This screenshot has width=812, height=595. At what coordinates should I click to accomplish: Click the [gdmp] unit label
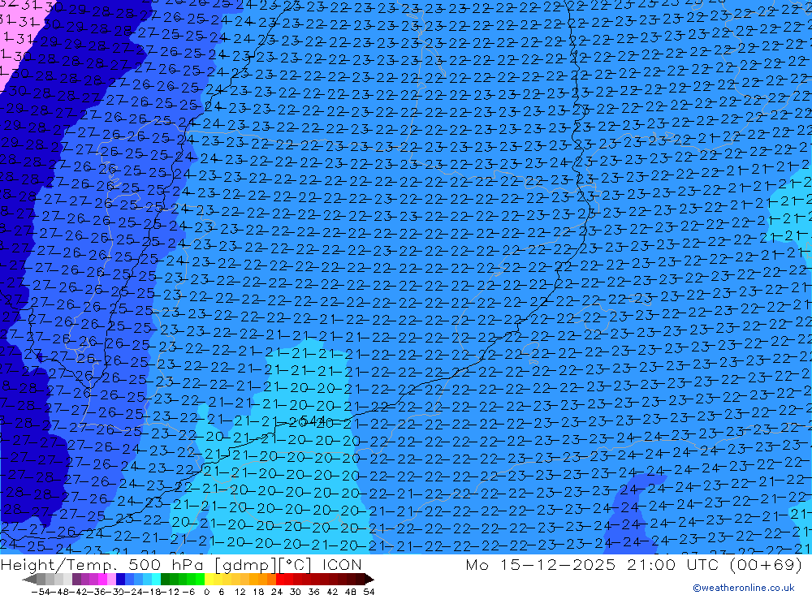coord(245,564)
